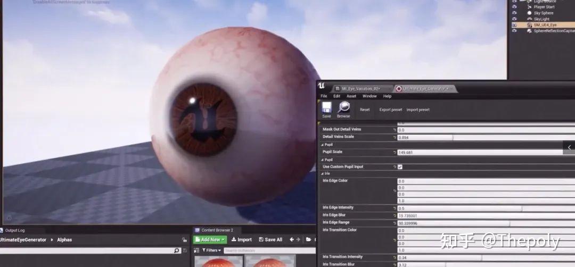575x267 pixels.
Task: Click the breadcrumb arrow before Alphas
Action: click(52, 240)
